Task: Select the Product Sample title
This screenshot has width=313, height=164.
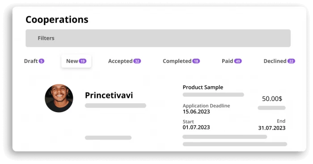Action: pos(203,88)
